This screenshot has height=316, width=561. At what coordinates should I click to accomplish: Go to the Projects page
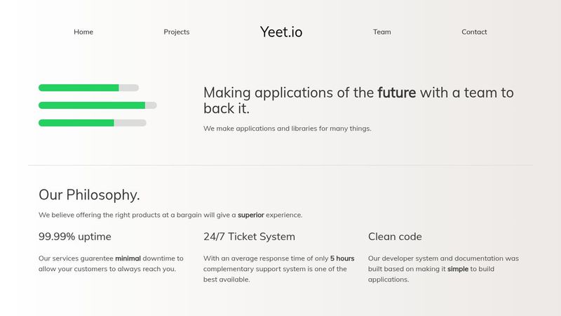tap(177, 32)
